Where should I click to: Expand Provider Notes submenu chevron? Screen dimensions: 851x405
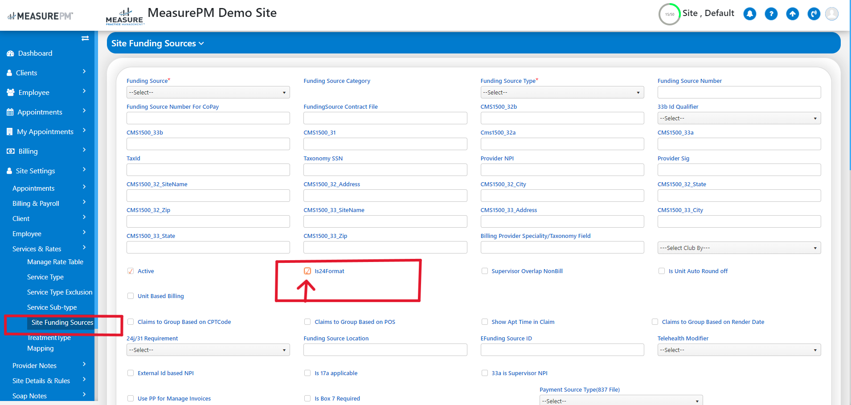tap(84, 364)
